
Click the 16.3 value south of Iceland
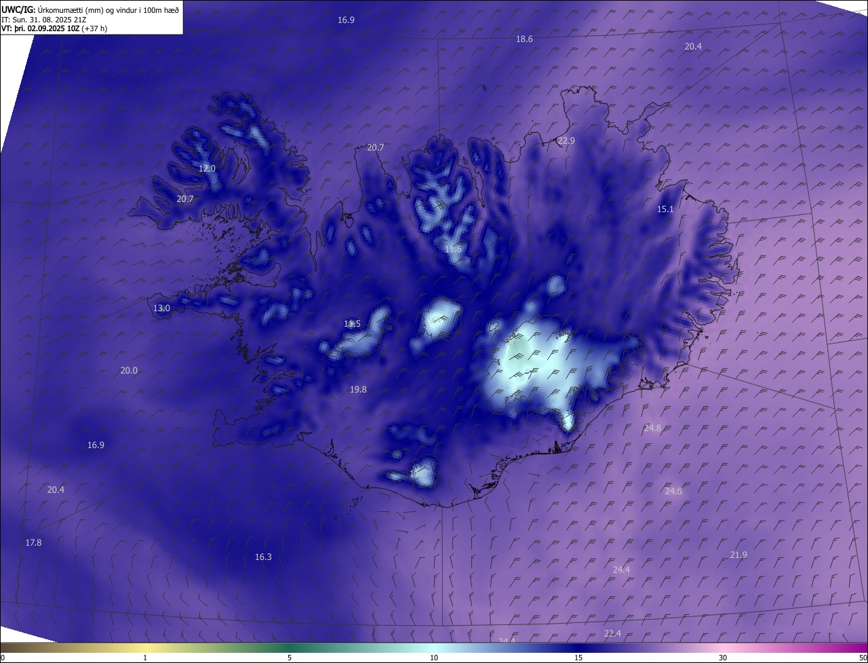tap(263, 557)
